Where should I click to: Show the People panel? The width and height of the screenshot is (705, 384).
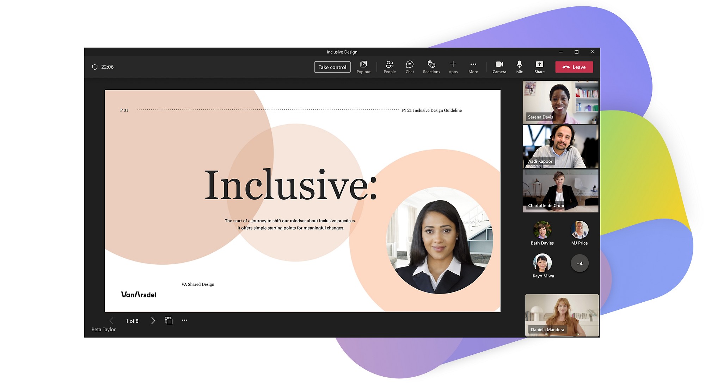click(390, 67)
